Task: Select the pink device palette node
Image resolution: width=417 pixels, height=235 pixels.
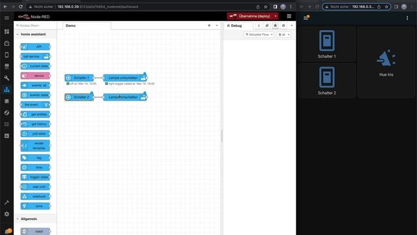Action: click(x=35, y=76)
